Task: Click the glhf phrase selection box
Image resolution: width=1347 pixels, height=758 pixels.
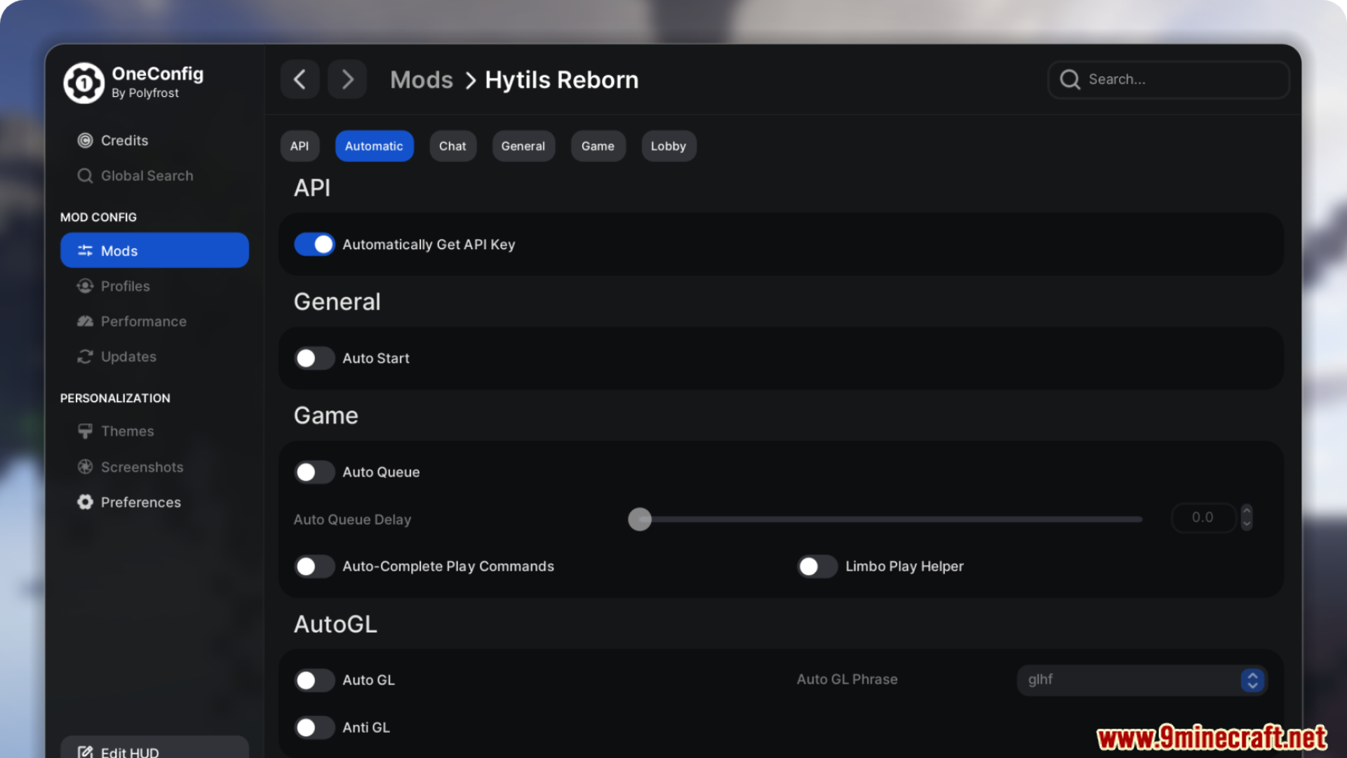Action: (x=1141, y=679)
